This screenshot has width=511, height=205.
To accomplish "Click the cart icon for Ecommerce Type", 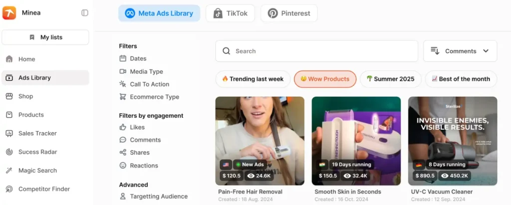I will (x=123, y=96).
